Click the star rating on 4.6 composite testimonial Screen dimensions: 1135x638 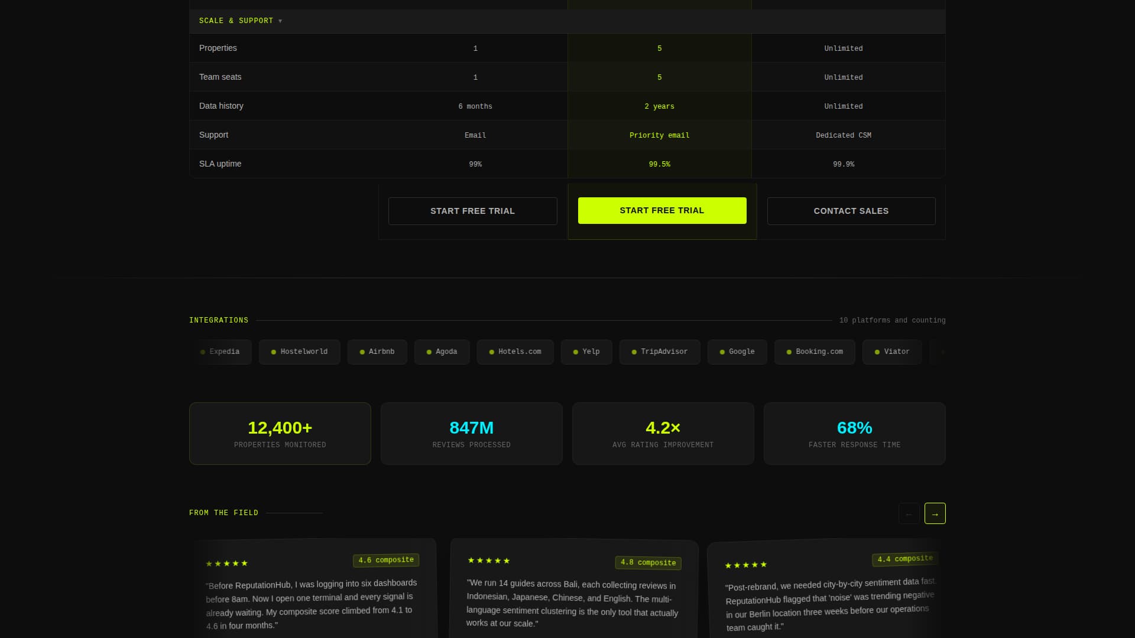tap(226, 564)
